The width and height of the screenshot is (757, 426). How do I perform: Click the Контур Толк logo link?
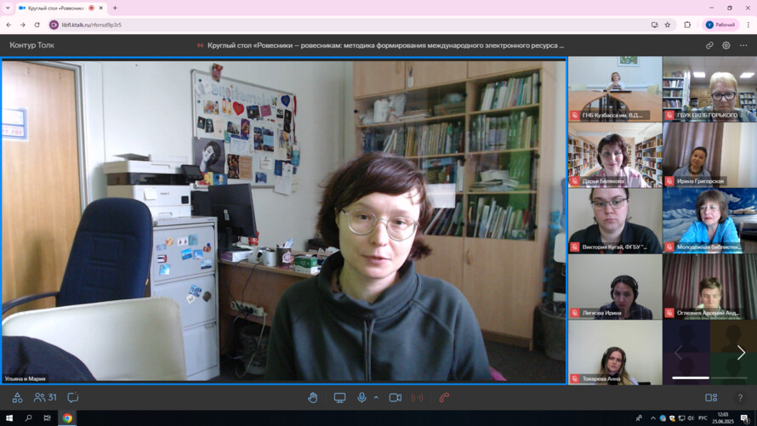31,45
